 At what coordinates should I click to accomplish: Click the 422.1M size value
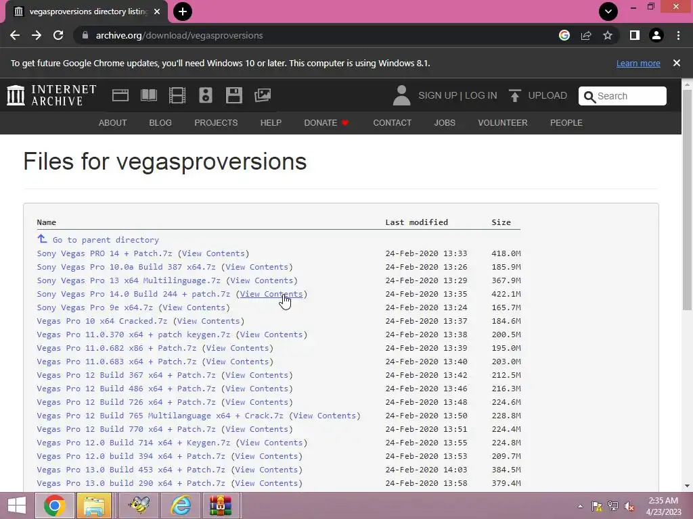(506, 294)
